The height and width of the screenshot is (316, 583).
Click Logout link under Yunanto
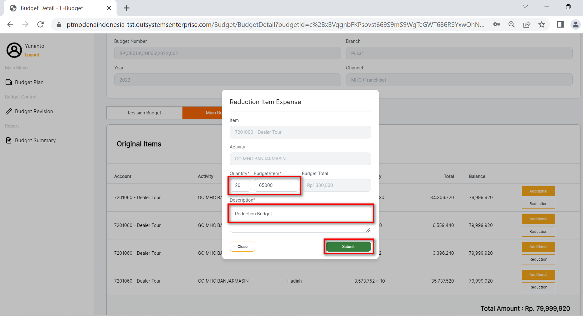(32, 55)
